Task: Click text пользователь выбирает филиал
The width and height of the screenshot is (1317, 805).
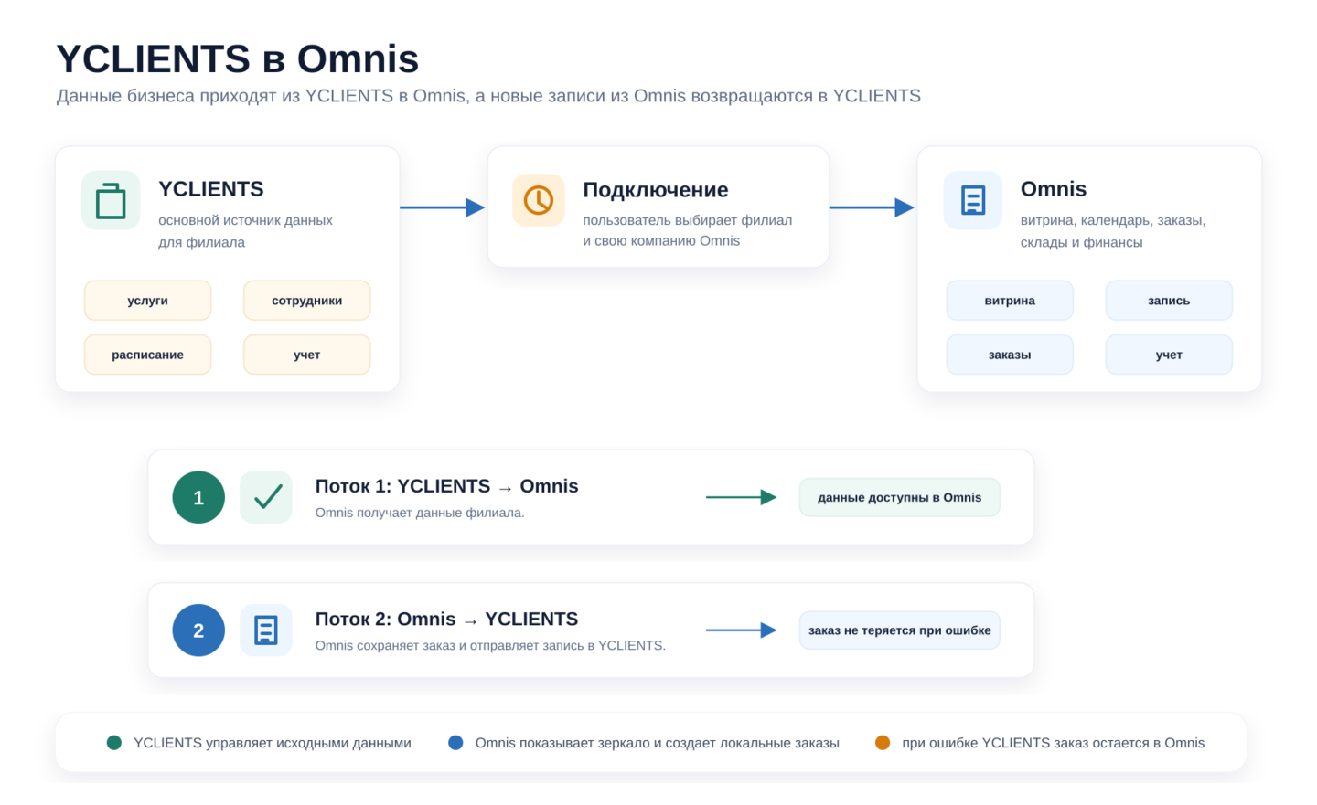Action: (x=688, y=220)
